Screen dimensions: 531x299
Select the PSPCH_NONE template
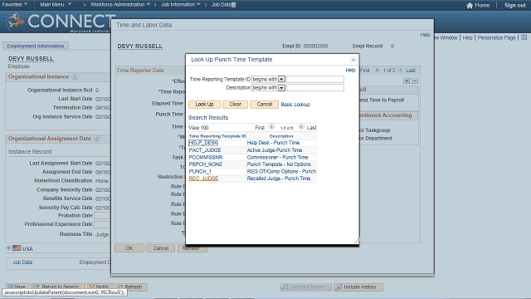pos(206,164)
